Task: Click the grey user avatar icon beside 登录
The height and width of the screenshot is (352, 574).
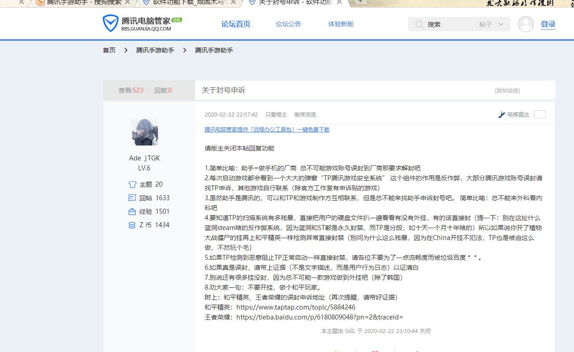Action: click(526, 24)
